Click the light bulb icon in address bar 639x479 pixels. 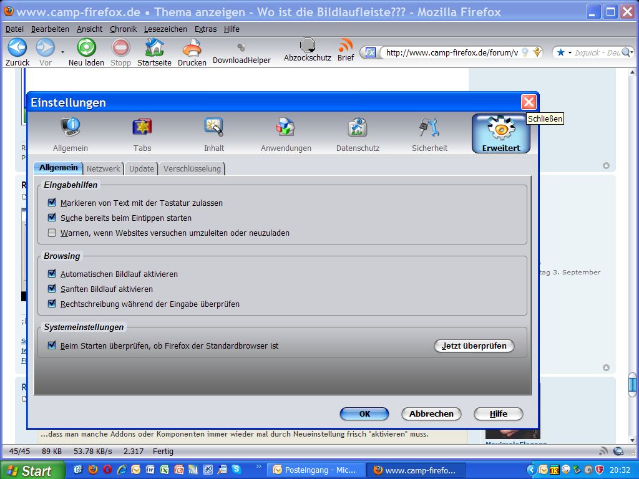click(x=525, y=52)
